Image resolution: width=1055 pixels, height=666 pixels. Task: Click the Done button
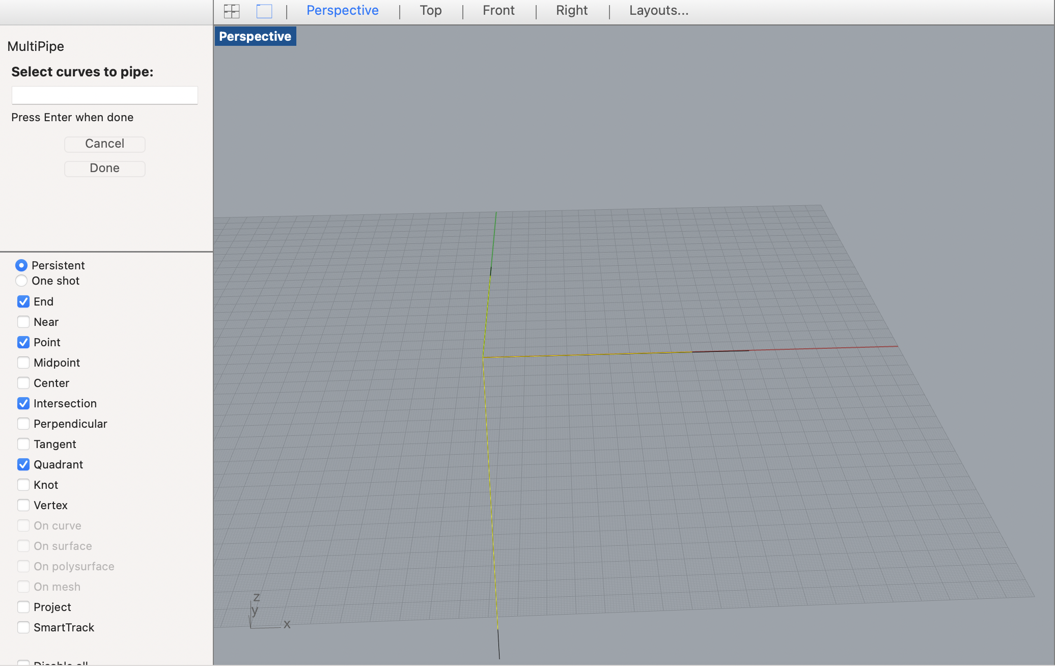click(x=104, y=168)
